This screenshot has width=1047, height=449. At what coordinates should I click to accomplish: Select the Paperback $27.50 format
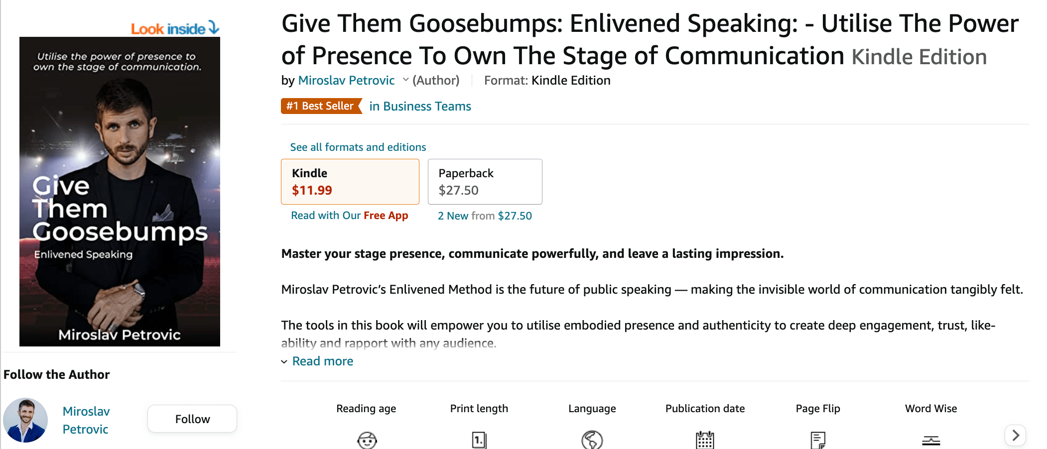485,182
